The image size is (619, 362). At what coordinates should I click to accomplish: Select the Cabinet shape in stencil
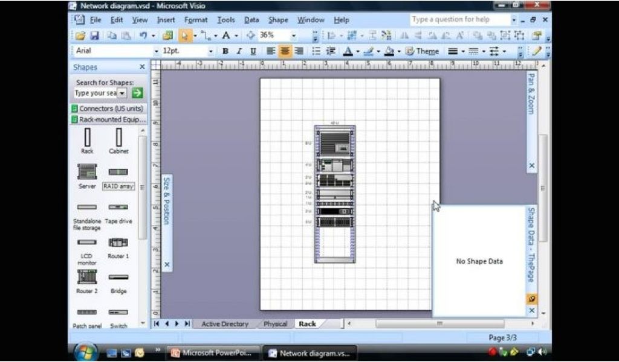point(118,141)
